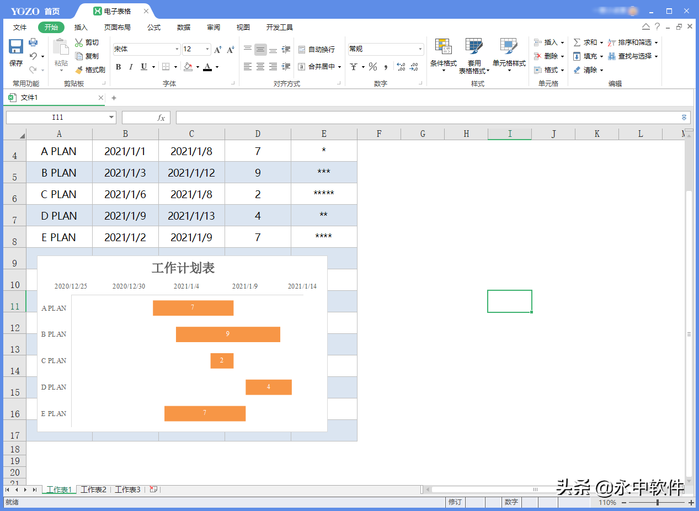
Task: Click the Save (保存) icon
Action: pyautogui.click(x=16, y=47)
